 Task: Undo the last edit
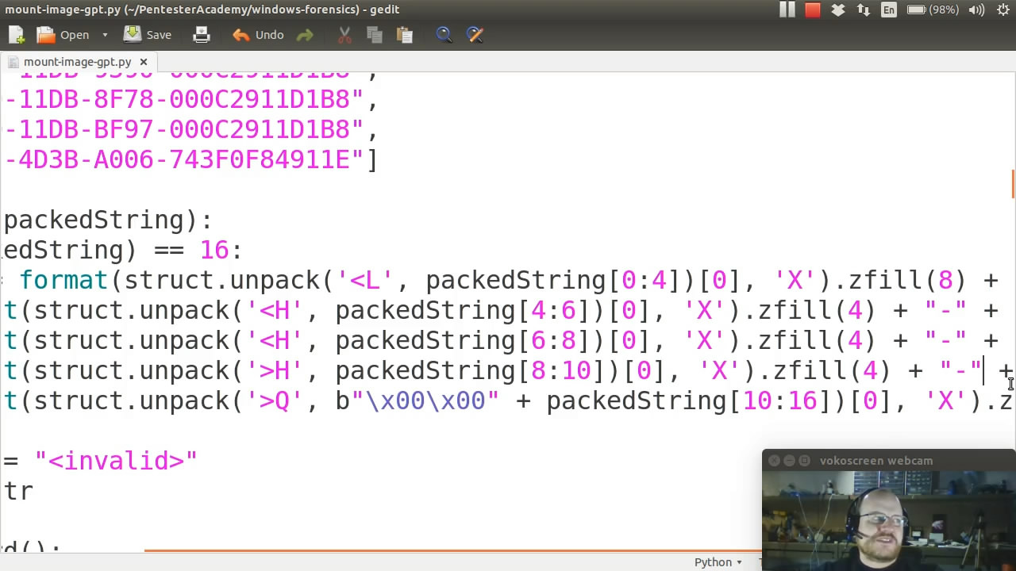pyautogui.click(x=258, y=35)
